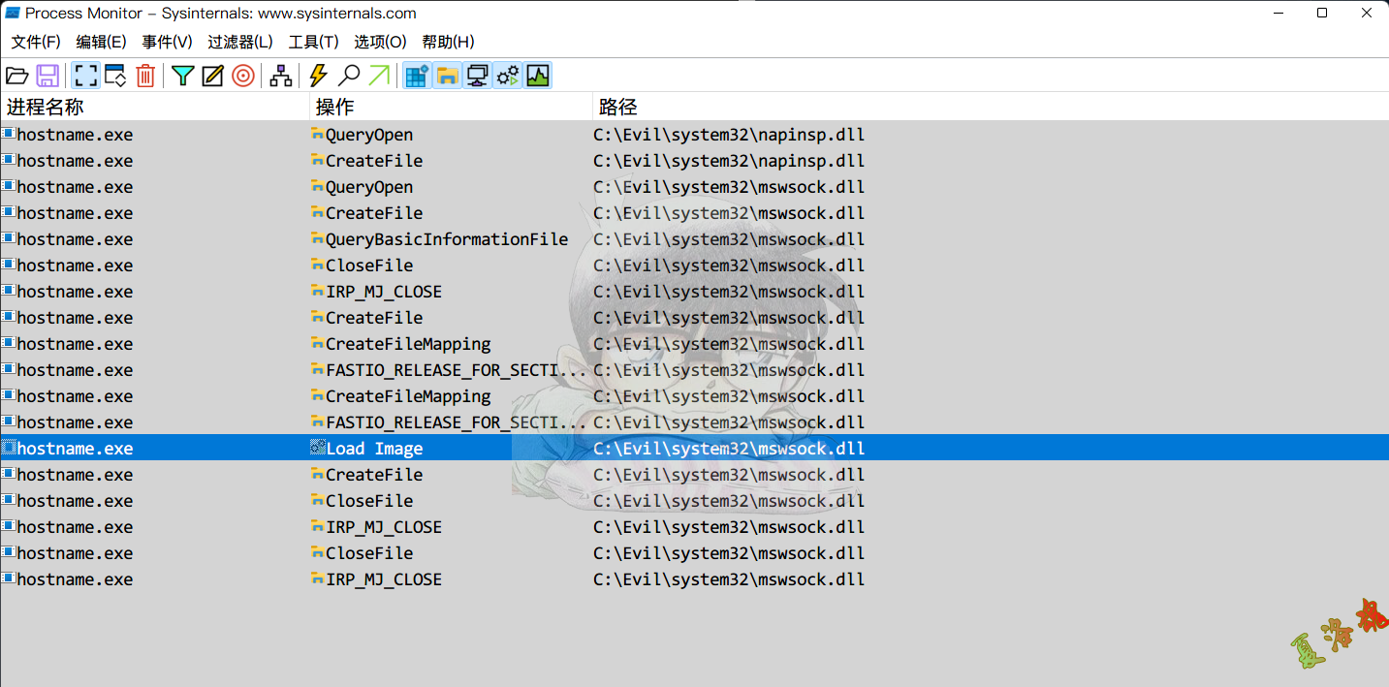The width and height of the screenshot is (1389, 687).
Task: Select the target Include Process icon
Action: tap(243, 76)
